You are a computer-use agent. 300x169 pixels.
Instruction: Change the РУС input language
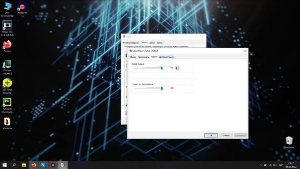click(x=281, y=165)
